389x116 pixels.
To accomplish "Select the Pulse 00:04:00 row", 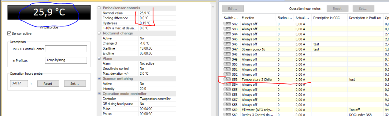I will tap(139, 109).
